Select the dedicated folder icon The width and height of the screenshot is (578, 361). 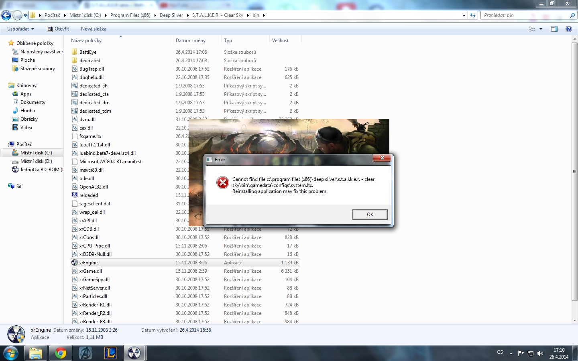[74, 61]
